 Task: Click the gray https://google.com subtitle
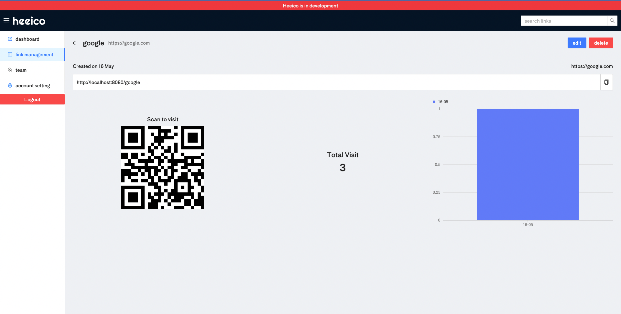(129, 43)
